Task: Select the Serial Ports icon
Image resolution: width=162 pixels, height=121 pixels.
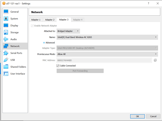Action: [x=6, y=53]
